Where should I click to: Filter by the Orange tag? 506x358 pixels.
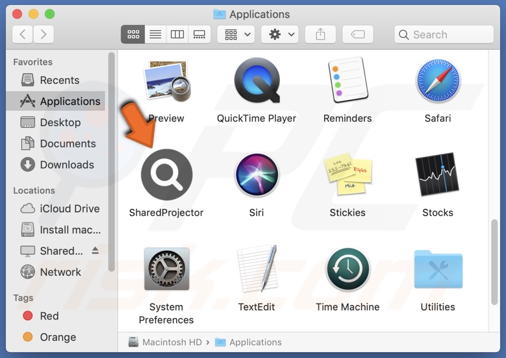pyautogui.click(x=56, y=337)
